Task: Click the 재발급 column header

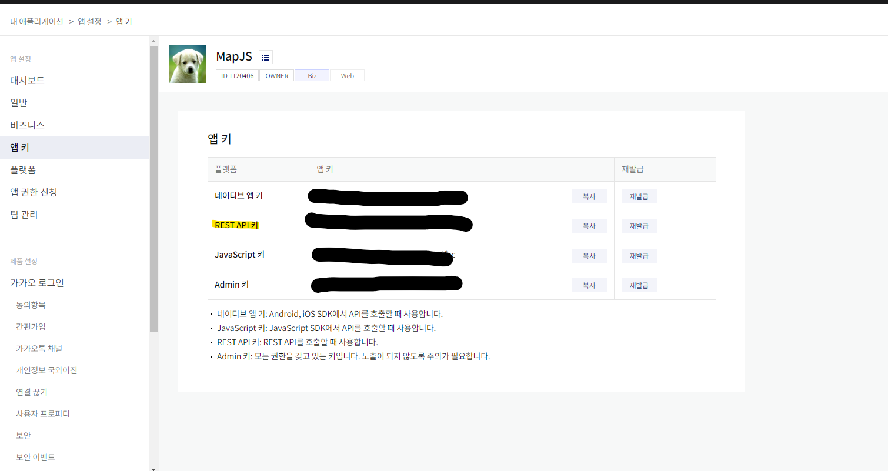Action: click(x=633, y=169)
